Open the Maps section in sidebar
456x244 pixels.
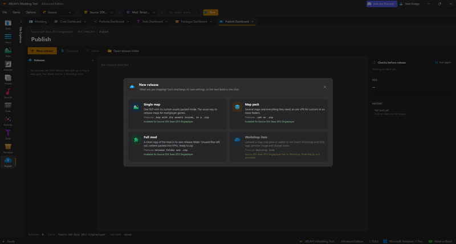[8, 52]
